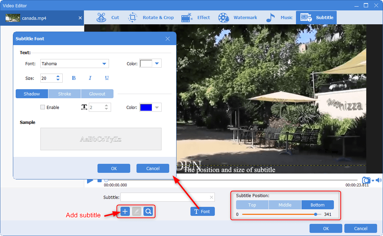The height and width of the screenshot is (236, 383).
Task: Close the canada.mp4 file tab
Action: coord(80,18)
